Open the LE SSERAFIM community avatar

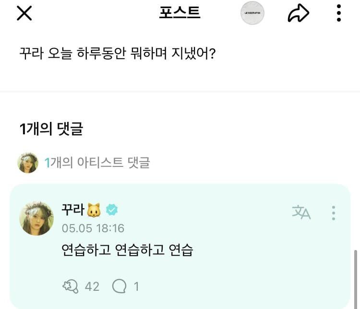point(253,13)
